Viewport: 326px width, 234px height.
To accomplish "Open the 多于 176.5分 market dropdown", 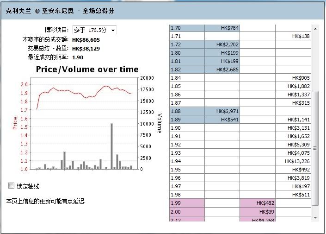I will pyautogui.click(x=94, y=30).
